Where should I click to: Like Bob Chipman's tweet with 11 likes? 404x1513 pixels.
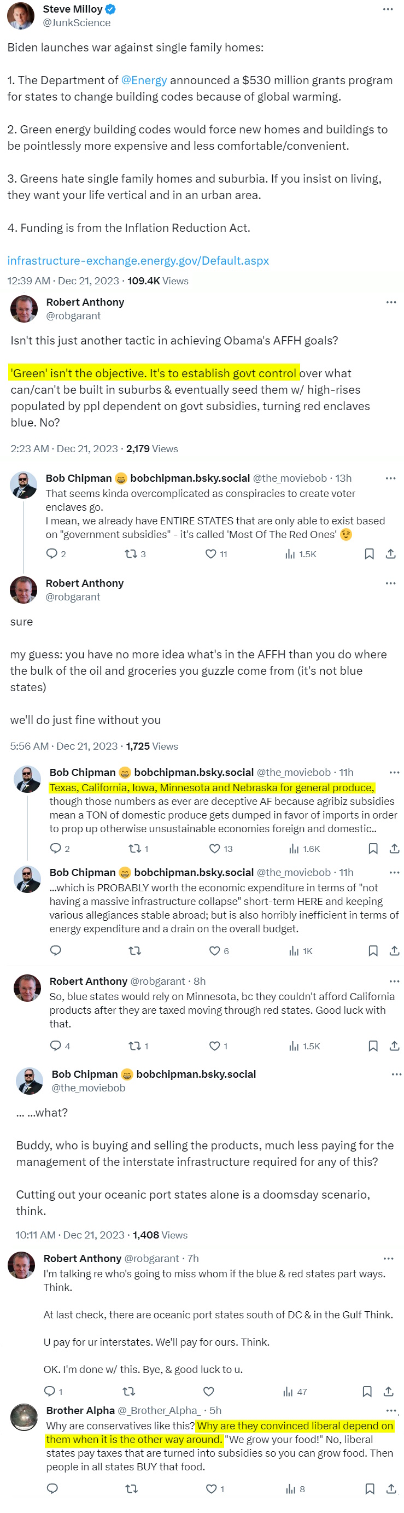pyautogui.click(x=211, y=553)
